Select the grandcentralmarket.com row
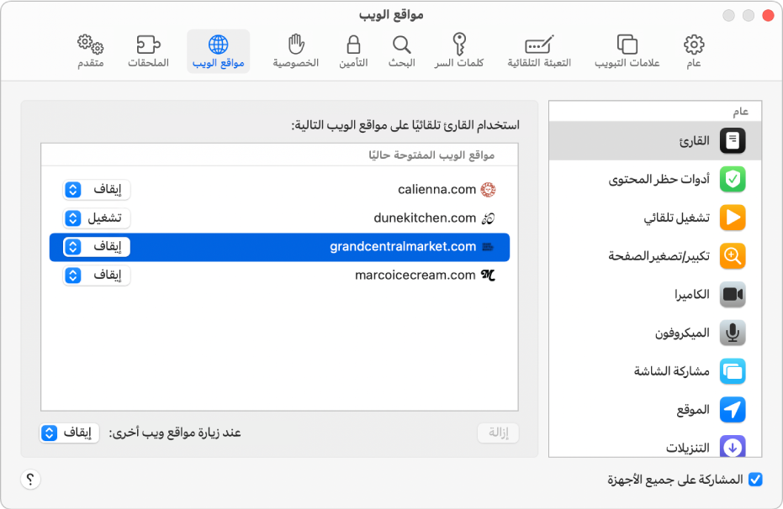 [279, 247]
